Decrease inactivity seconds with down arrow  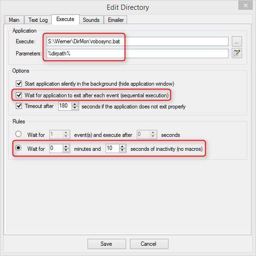pyautogui.click(x=122, y=150)
